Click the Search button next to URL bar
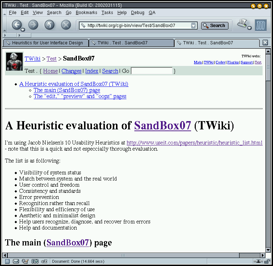 point(215,26)
